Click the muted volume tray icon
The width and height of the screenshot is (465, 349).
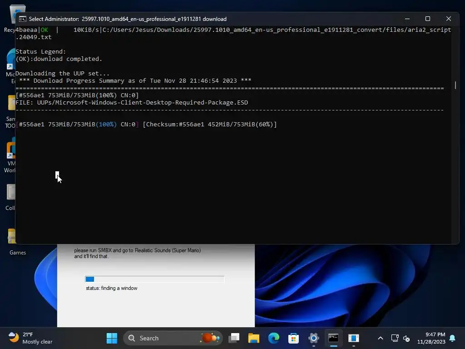[x=406, y=338]
